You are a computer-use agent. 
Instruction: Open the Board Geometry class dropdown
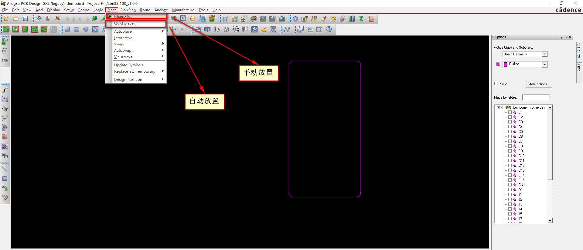[x=545, y=54]
